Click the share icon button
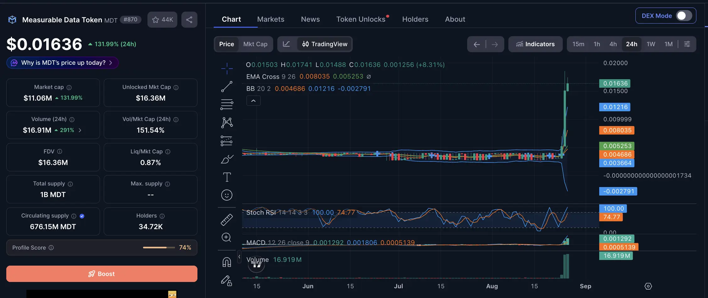 (189, 19)
